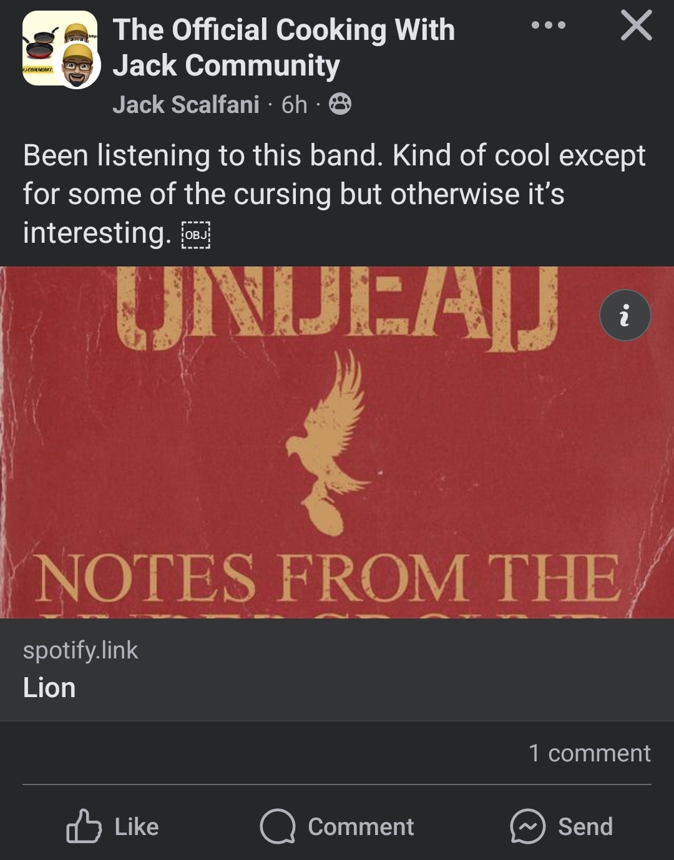This screenshot has height=860, width=674.
Task: Tap the link info 'i' icon
Action: 625,315
